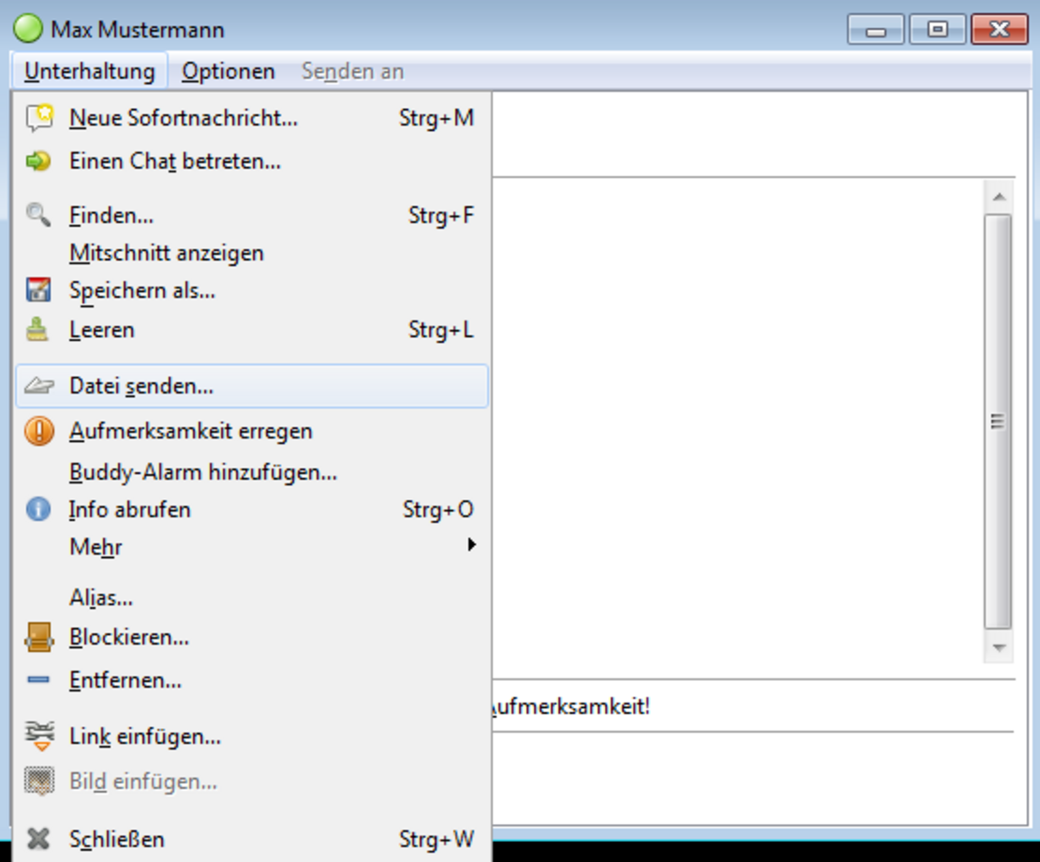Select Buddy-Alarm hinzufügen entry
1040x862 pixels.
pyautogui.click(x=203, y=472)
